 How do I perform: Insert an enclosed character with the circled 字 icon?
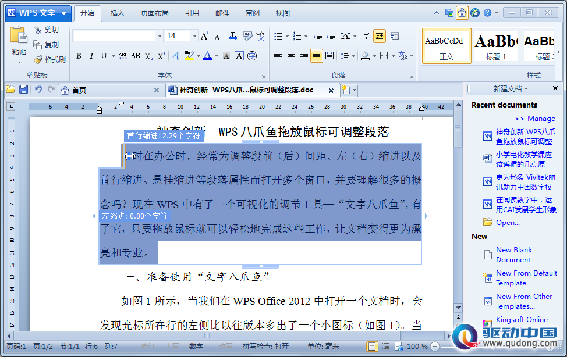252,56
